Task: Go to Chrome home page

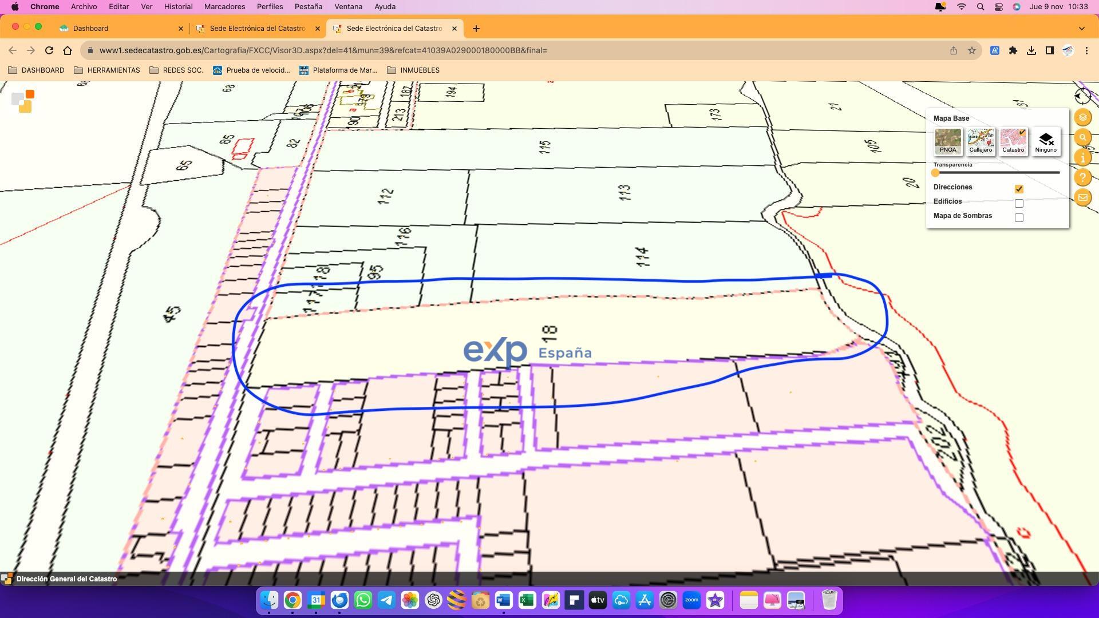Action: [x=68, y=50]
